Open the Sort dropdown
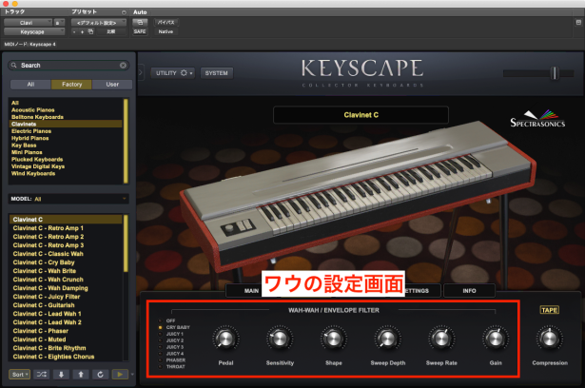The image size is (585, 388). (19, 374)
